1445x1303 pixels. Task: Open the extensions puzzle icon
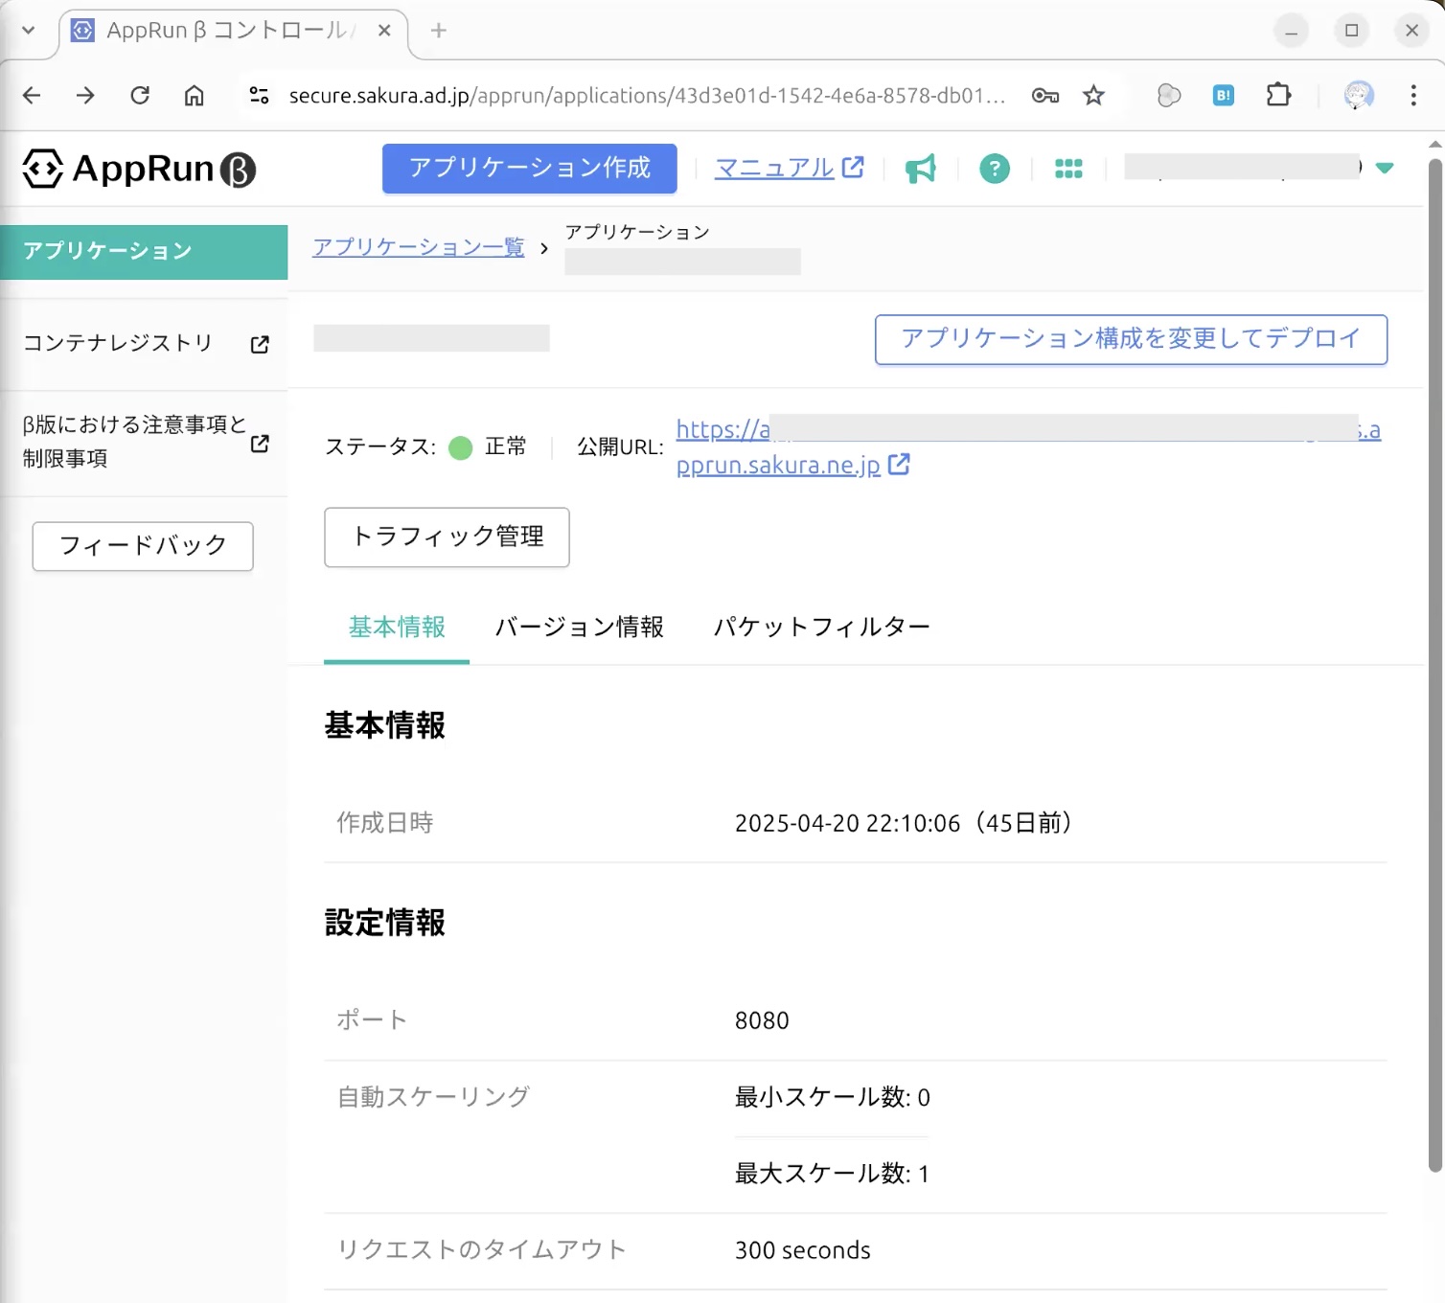pos(1278,95)
